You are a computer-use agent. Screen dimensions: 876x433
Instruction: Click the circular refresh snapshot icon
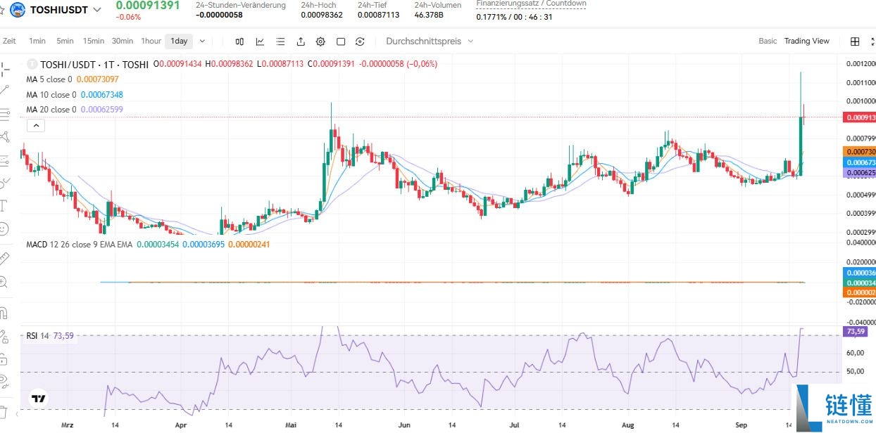[x=361, y=41]
